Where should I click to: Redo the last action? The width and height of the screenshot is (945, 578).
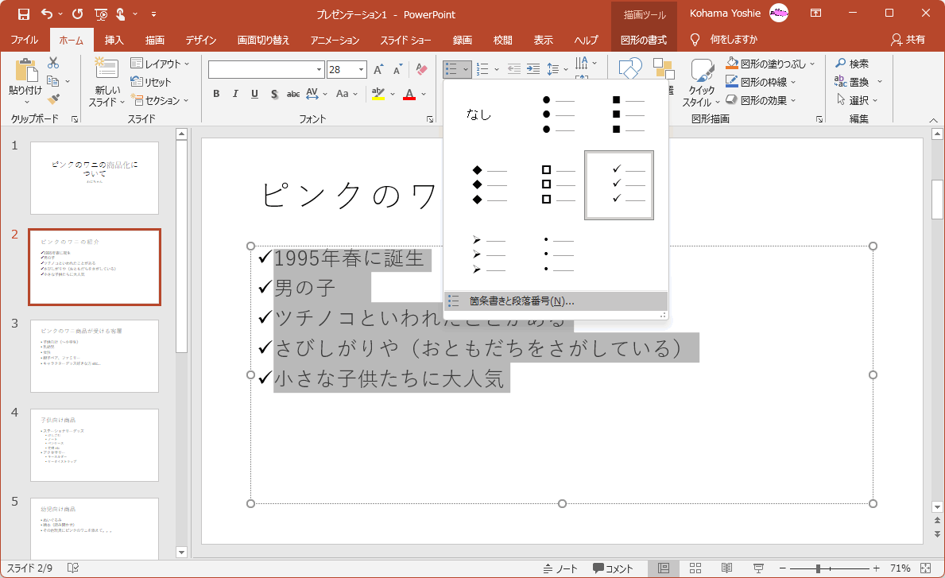tap(78, 14)
